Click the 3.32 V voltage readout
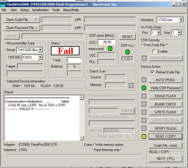 (x=128, y=59)
